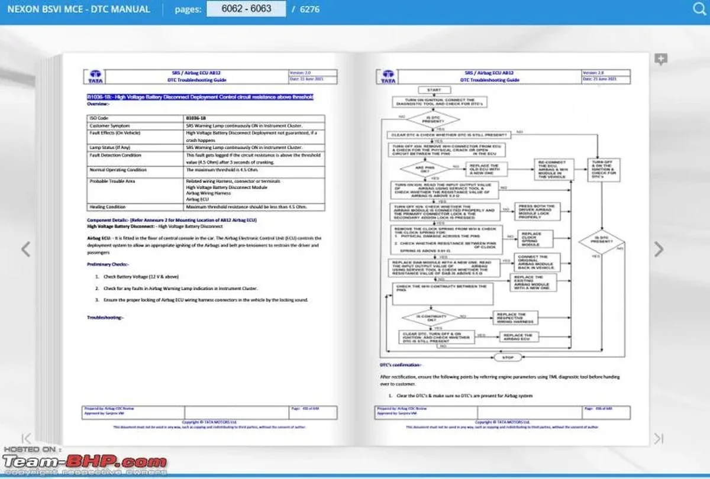
Task: Click the TATA logo on the right page
Action: pos(388,77)
